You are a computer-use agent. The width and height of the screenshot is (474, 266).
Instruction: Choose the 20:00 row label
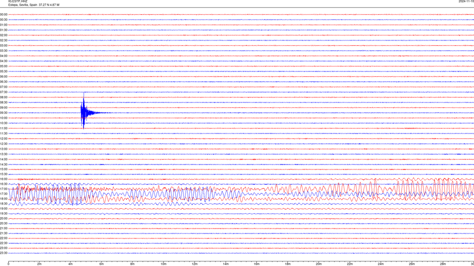[3, 219]
